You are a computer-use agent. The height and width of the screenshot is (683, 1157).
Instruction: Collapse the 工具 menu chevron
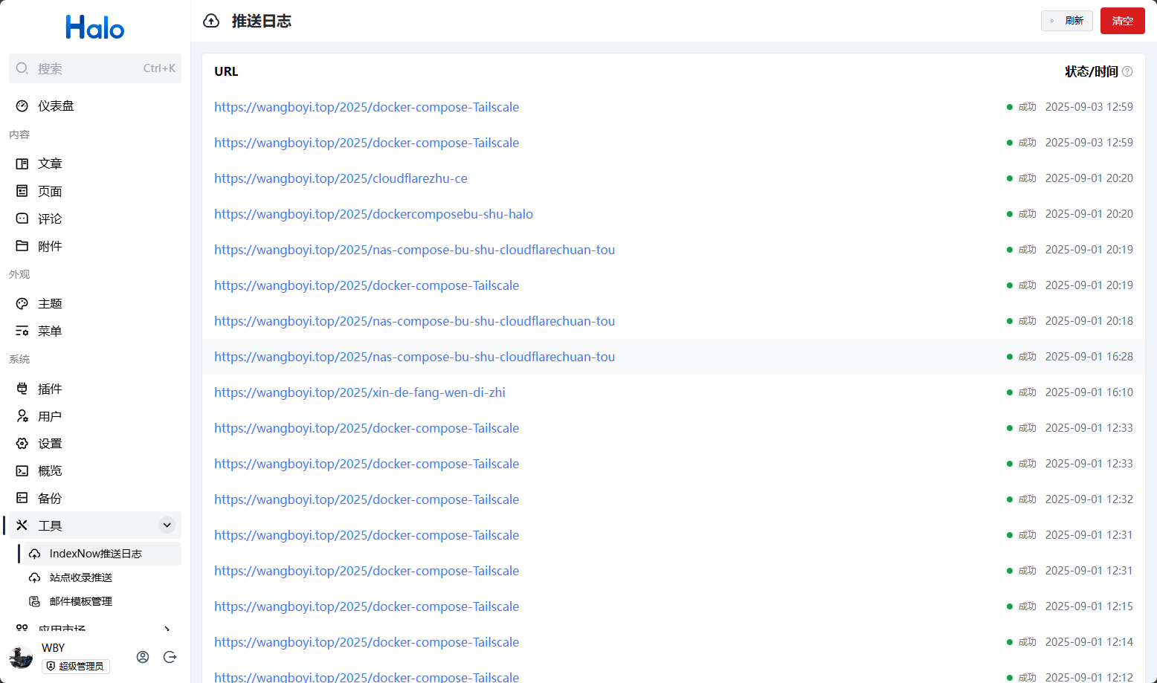click(x=167, y=525)
